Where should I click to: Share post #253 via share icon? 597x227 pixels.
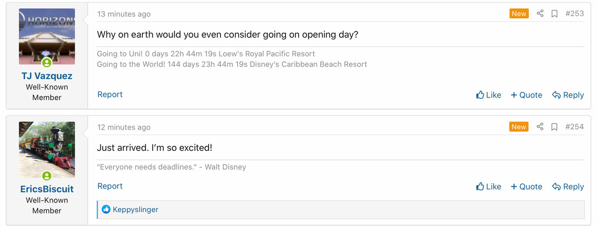[x=540, y=14]
